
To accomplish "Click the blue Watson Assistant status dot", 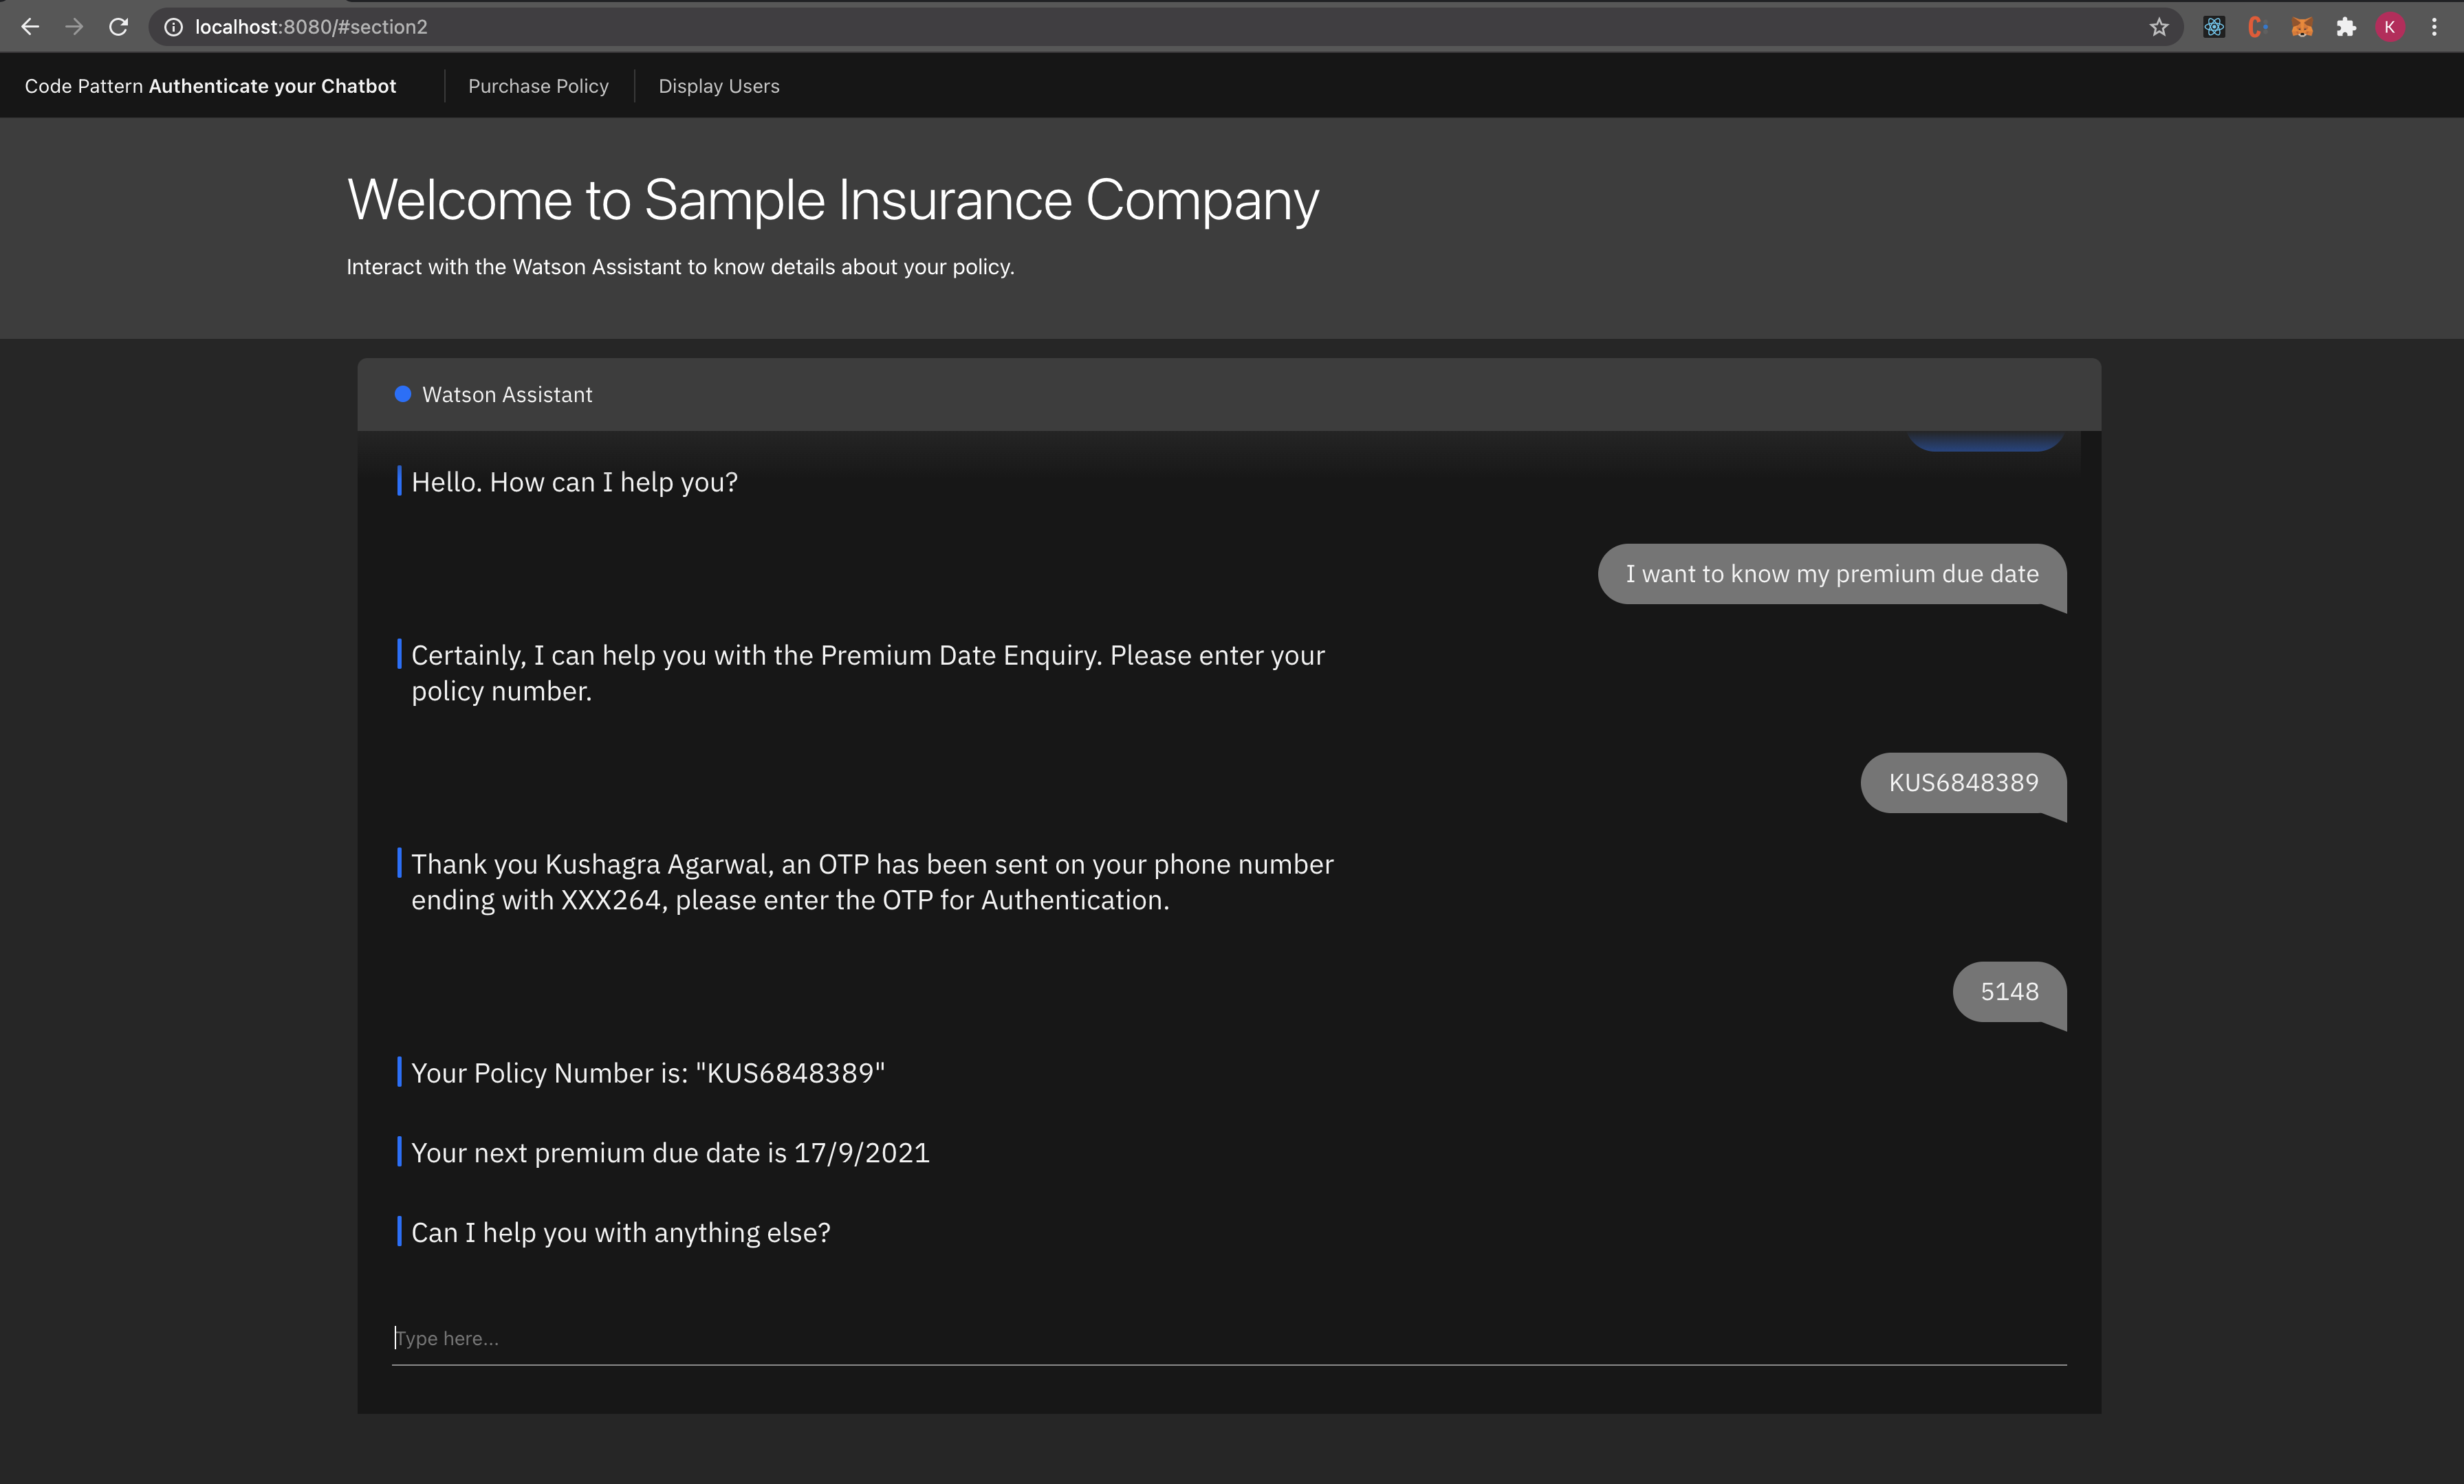I will [403, 394].
